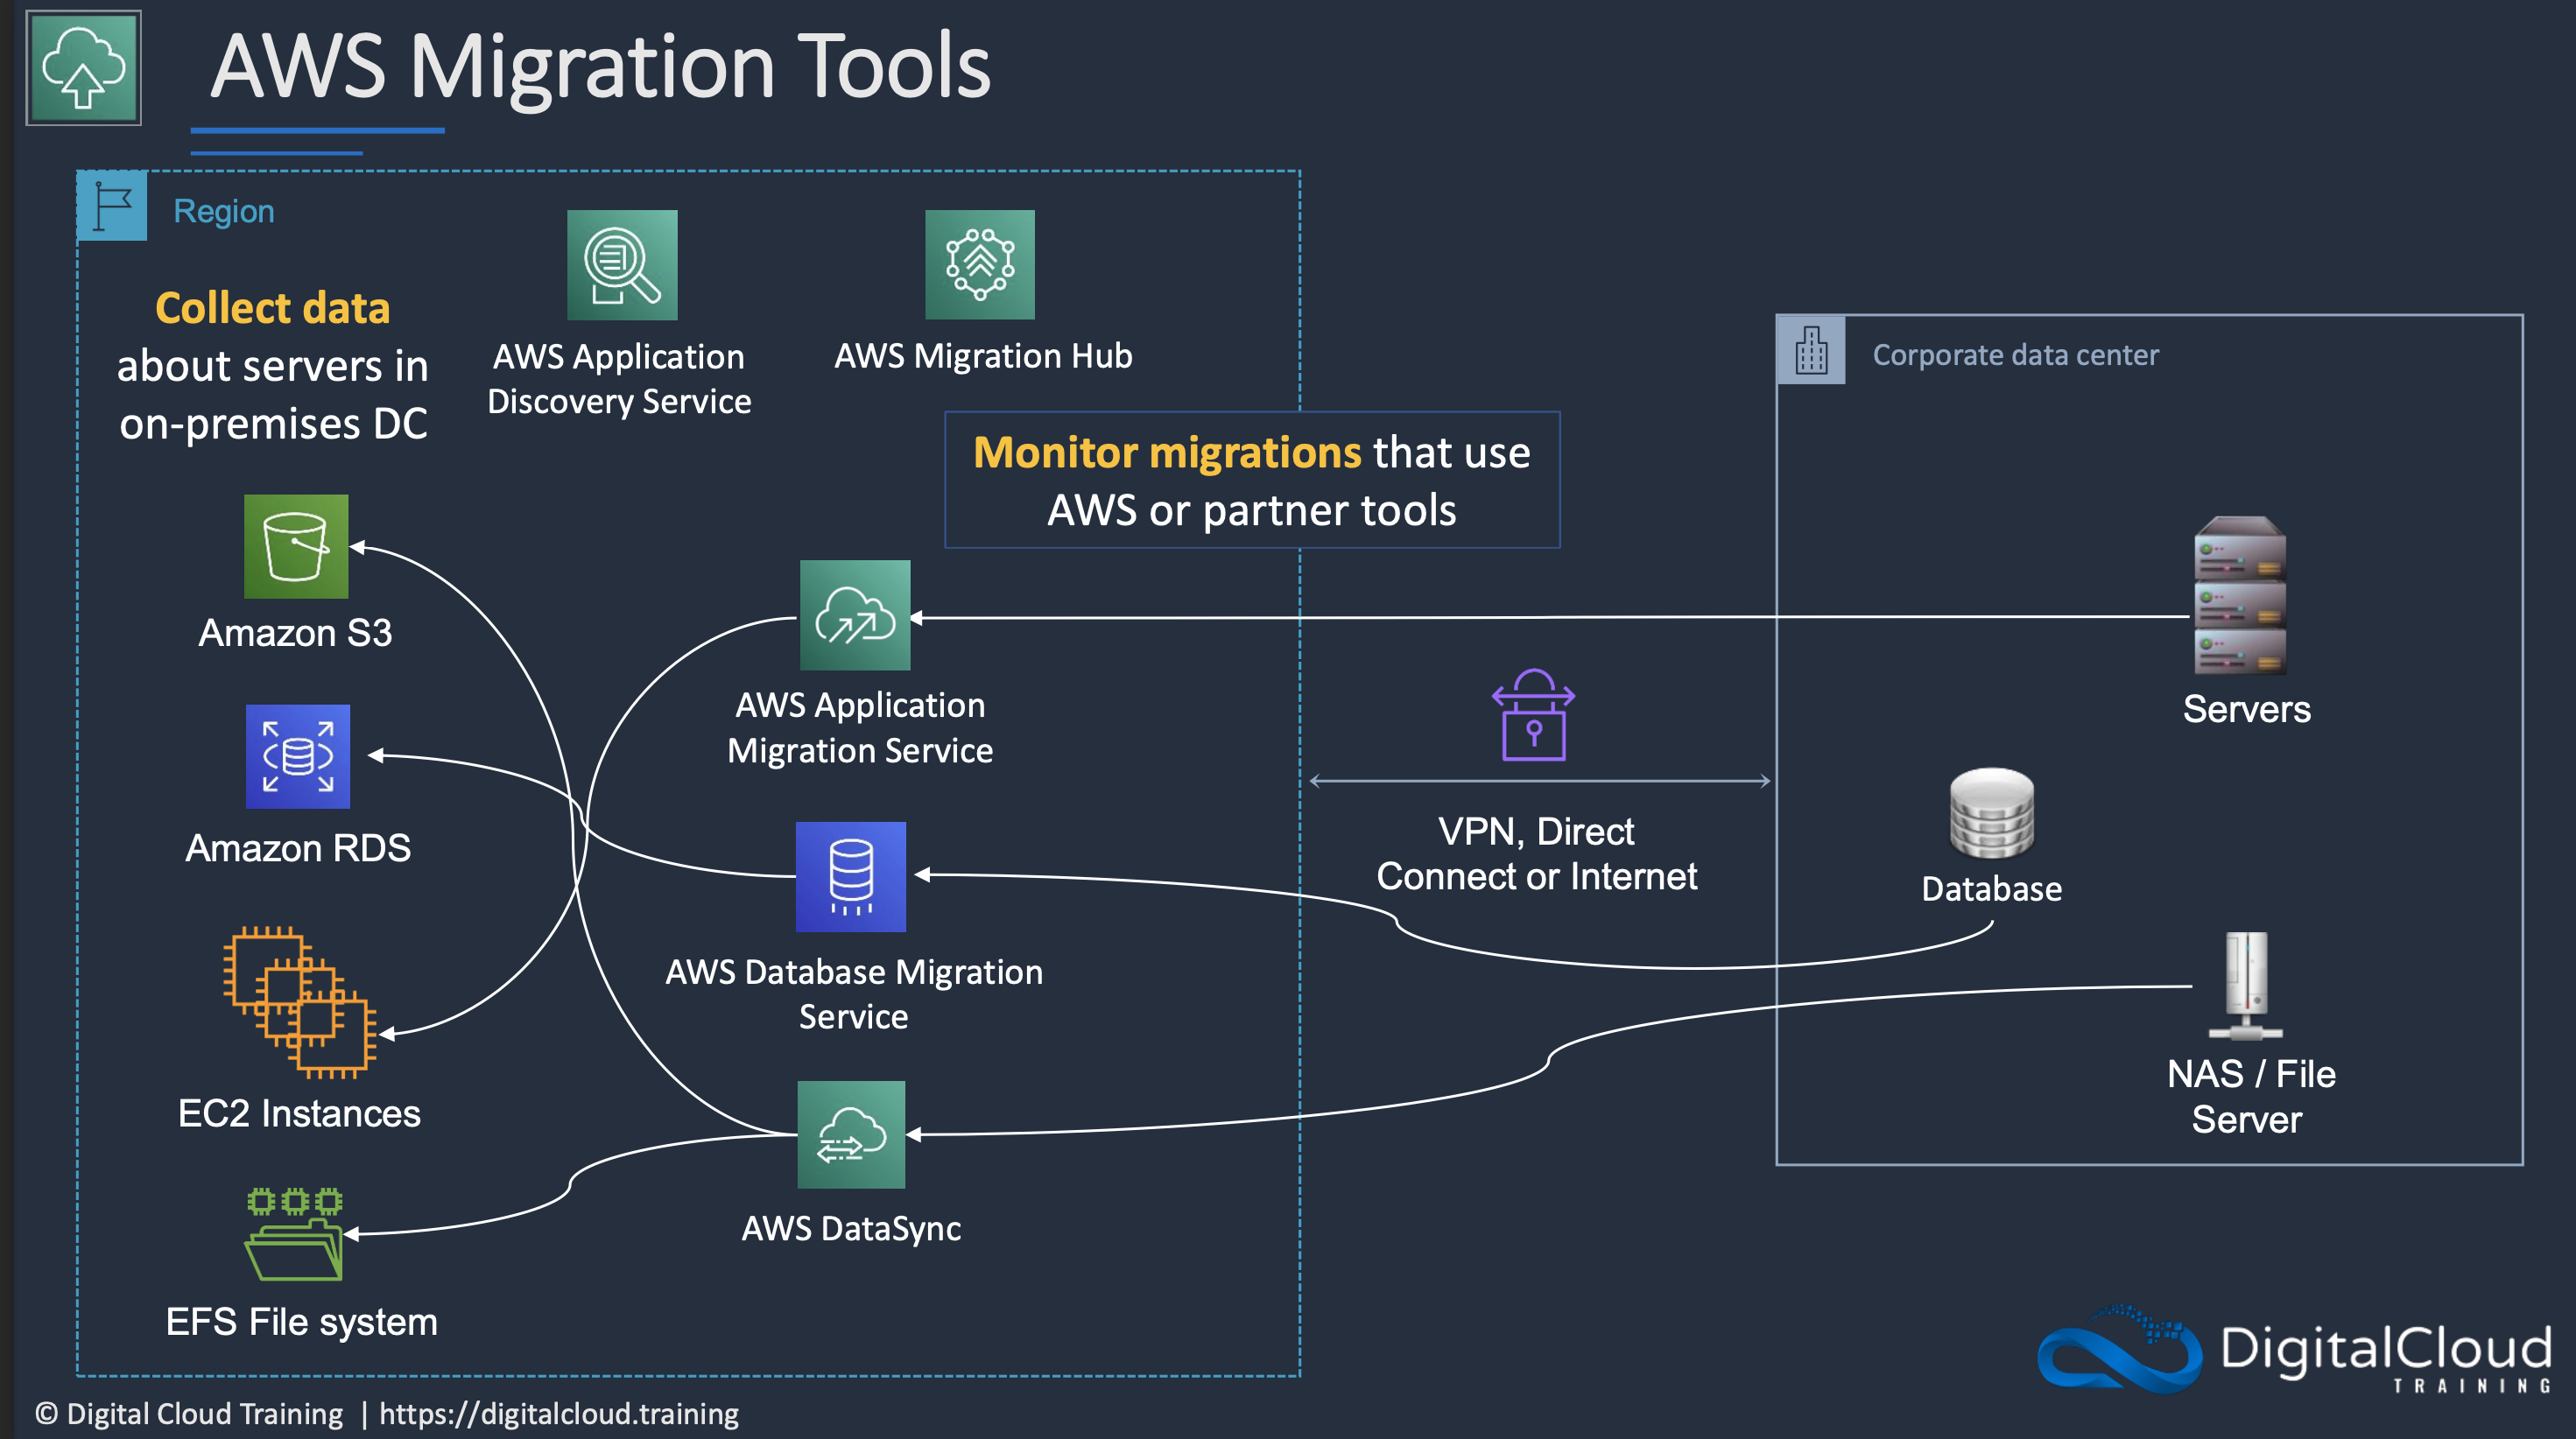The height and width of the screenshot is (1439, 2576).
Task: Click the purple VPN padlock icon
Action: tap(1534, 715)
